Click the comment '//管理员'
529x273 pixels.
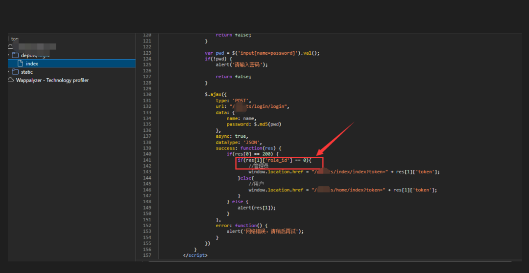click(x=259, y=166)
